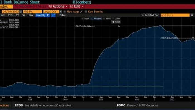Collapse side panel with the double chevron
Viewport: 195px width, 110px height.
192,15
